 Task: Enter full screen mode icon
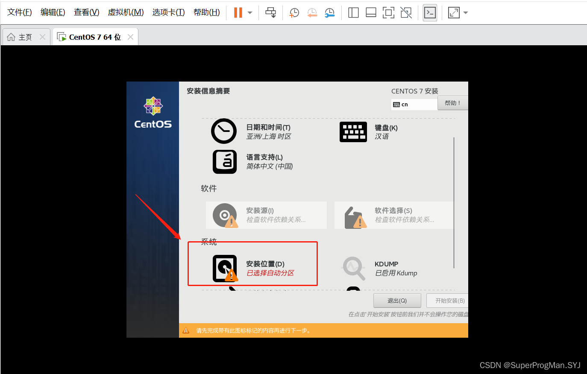pyautogui.click(x=388, y=13)
